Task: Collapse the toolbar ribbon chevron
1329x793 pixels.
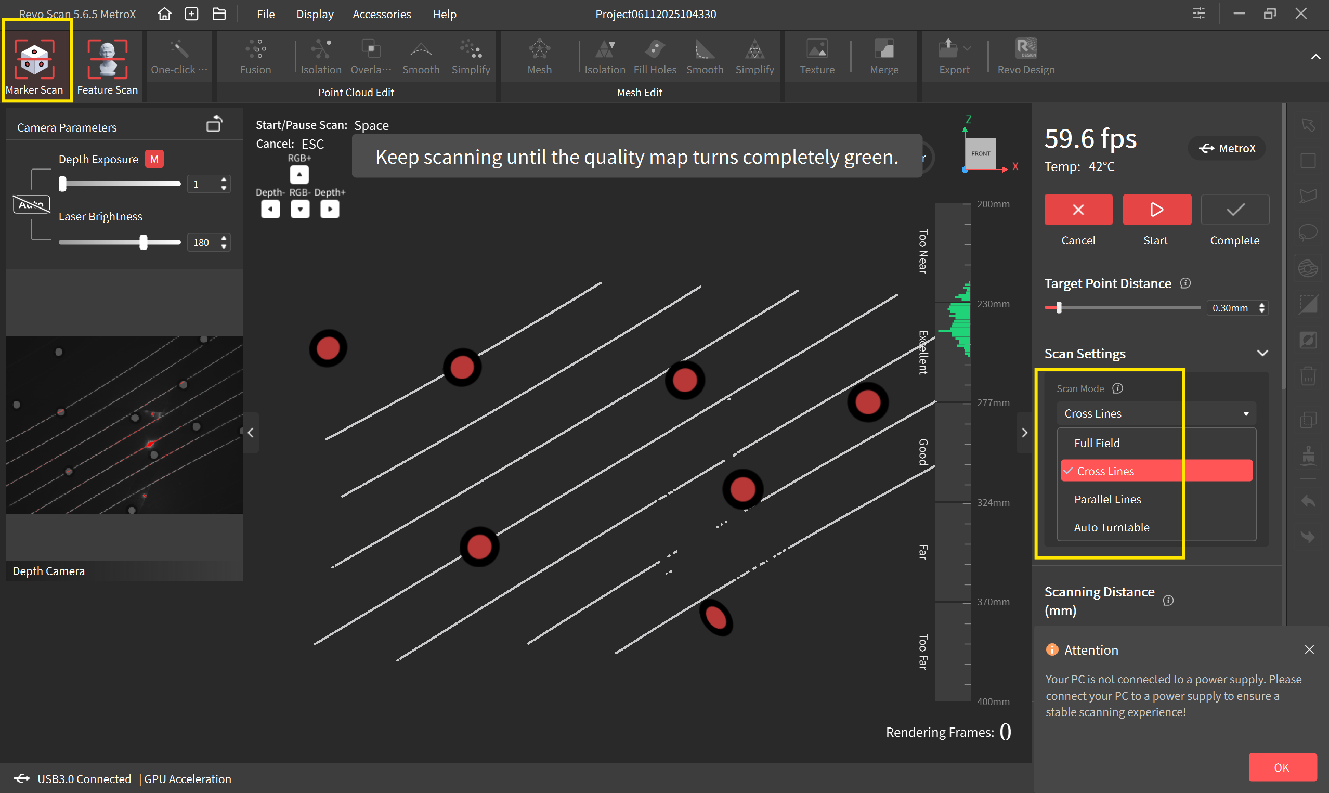Action: [1315, 57]
